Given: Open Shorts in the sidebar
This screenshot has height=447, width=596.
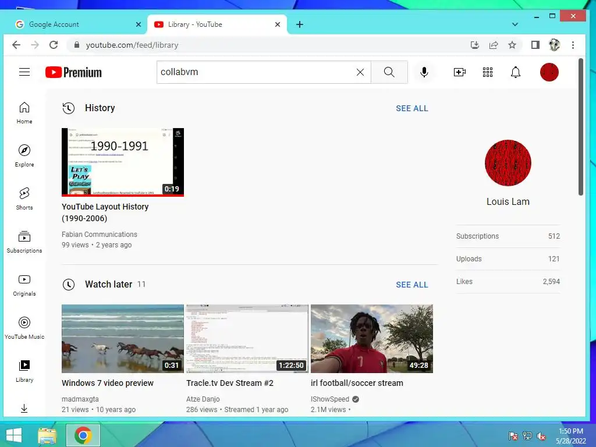Looking at the screenshot, I should pyautogui.click(x=24, y=199).
